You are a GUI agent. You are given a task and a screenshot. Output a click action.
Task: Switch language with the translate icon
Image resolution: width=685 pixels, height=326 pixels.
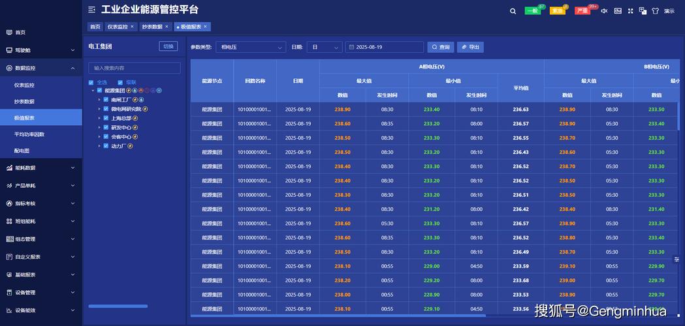pyautogui.click(x=643, y=10)
